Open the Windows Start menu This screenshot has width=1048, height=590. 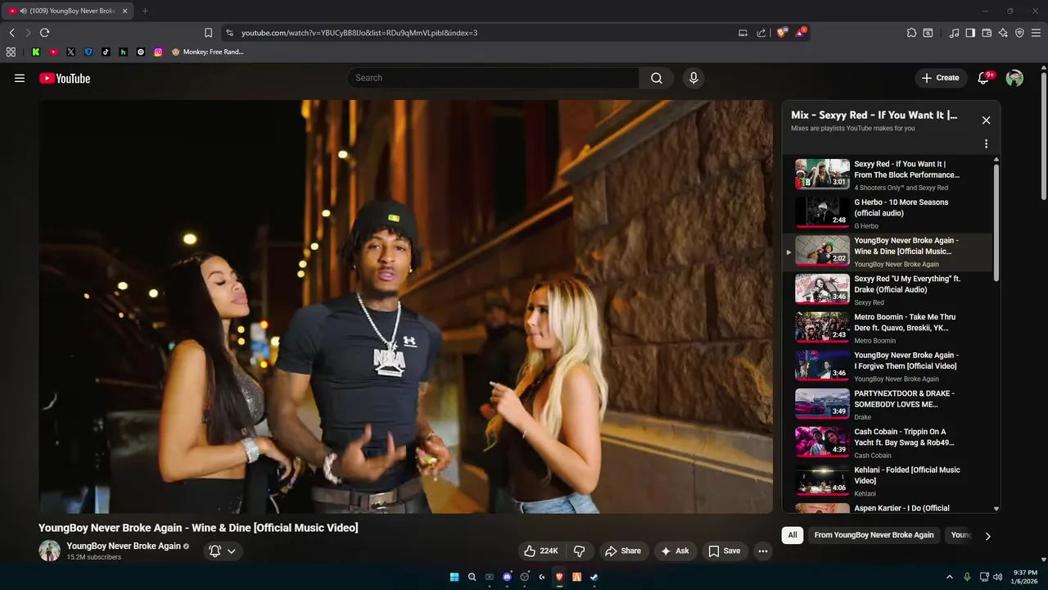tap(454, 577)
